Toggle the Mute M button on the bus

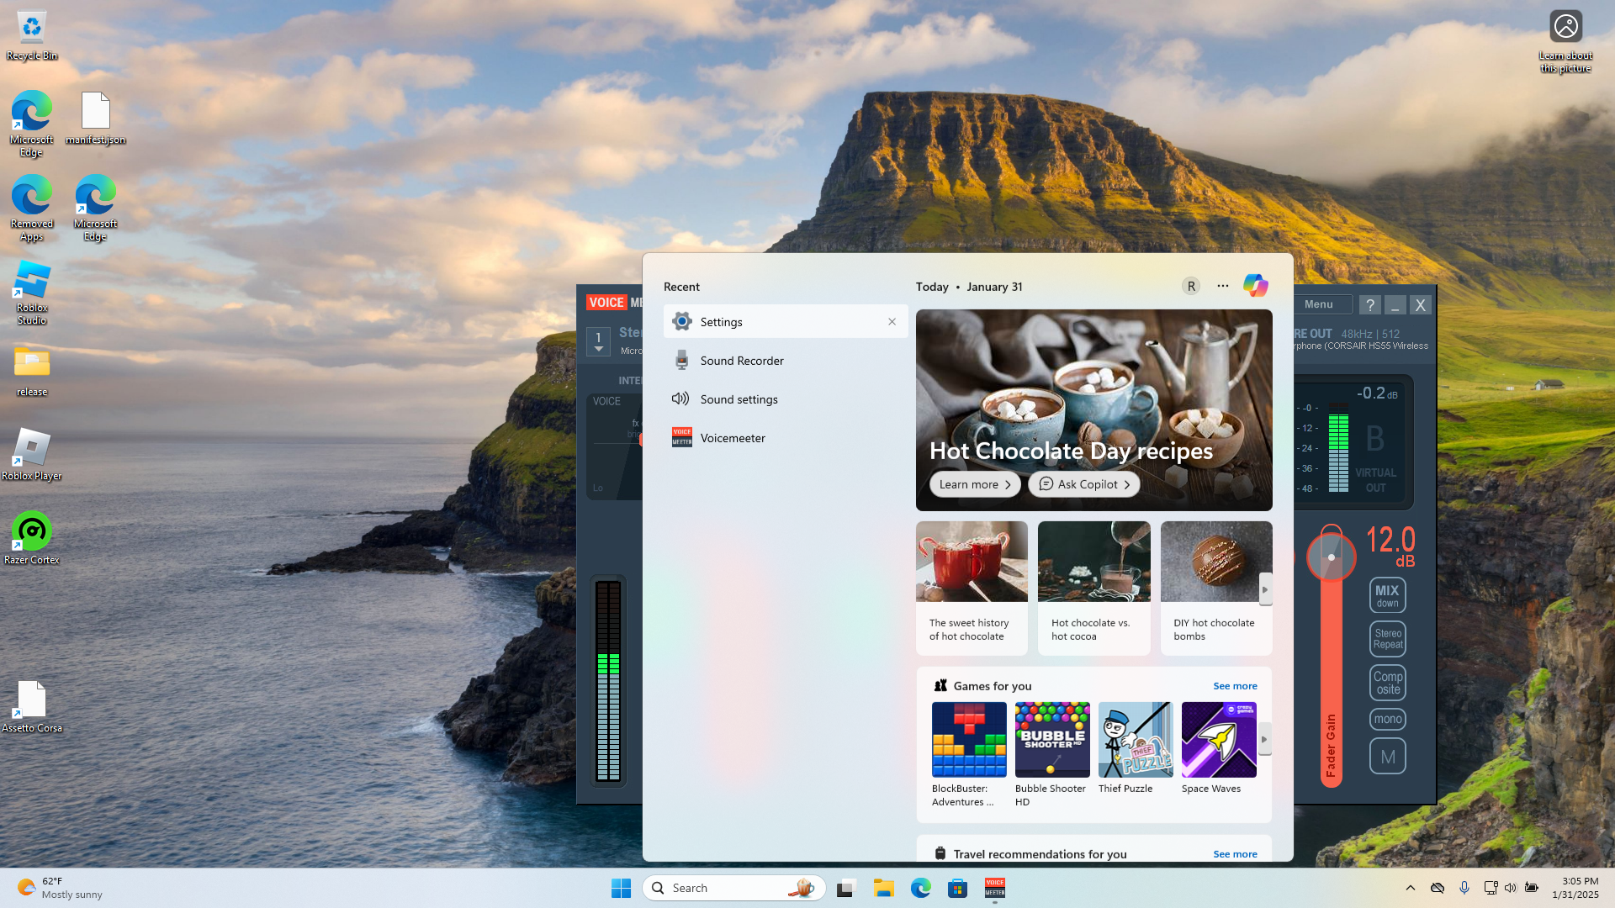pyautogui.click(x=1387, y=757)
